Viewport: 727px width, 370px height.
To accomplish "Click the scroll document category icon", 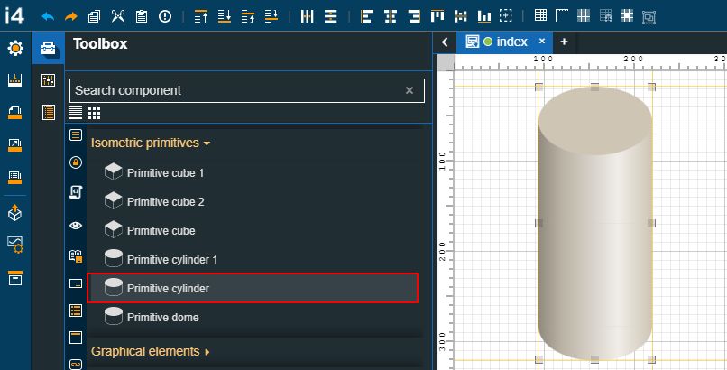I will pyautogui.click(x=76, y=192).
